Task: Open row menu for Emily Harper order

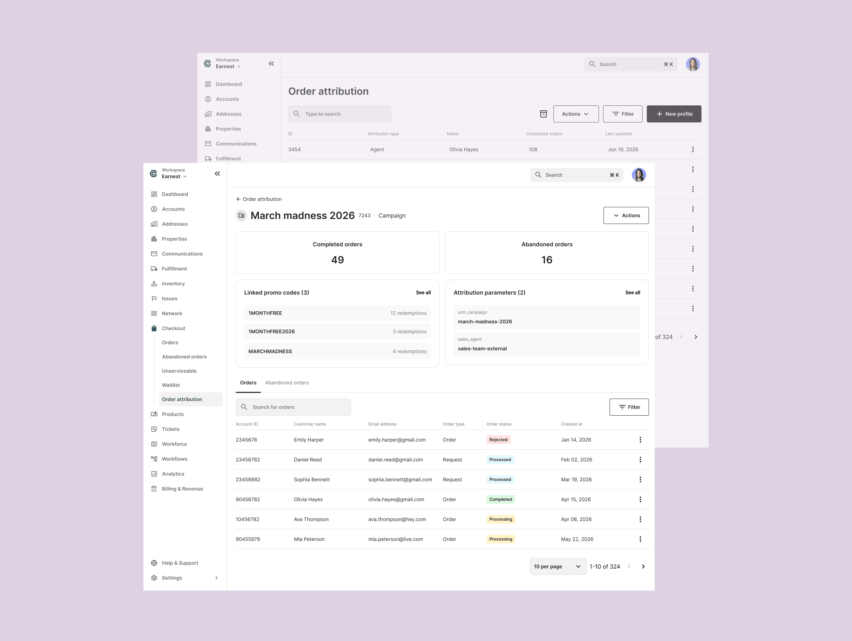Action: [x=640, y=440]
